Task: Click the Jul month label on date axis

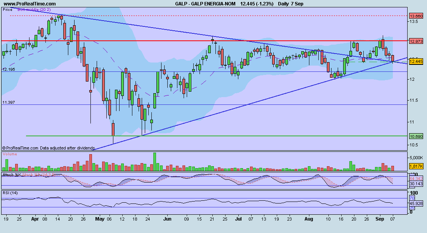Action: pos(238,219)
